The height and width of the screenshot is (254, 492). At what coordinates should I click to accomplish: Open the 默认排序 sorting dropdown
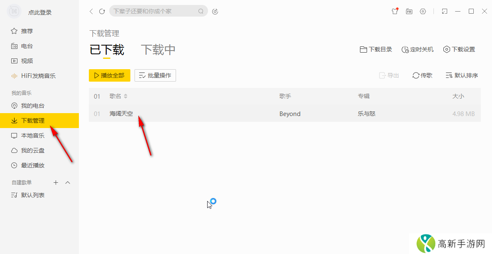461,75
